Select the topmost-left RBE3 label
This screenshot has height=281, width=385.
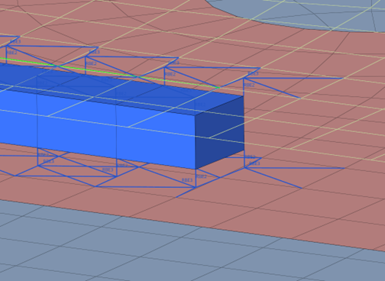(15, 41)
